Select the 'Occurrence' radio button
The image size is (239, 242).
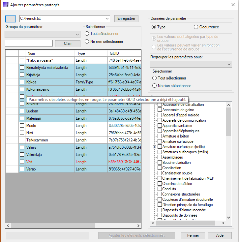click(x=196, y=27)
